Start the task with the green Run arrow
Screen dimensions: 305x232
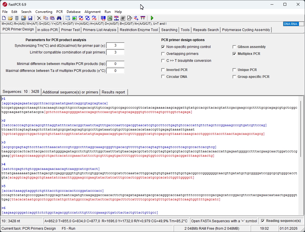[x=152, y=18]
